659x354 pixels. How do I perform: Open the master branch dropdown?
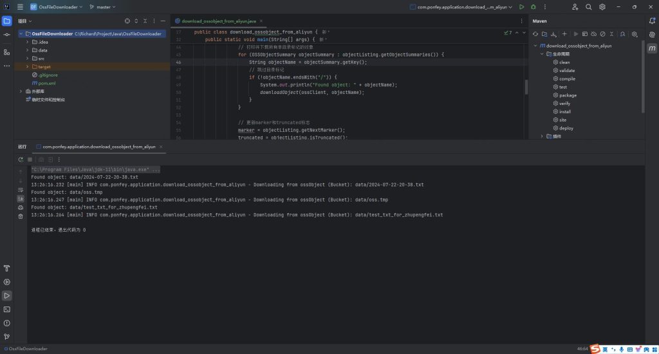coord(102,7)
